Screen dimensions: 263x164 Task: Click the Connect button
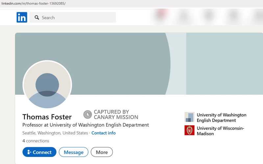(39, 152)
